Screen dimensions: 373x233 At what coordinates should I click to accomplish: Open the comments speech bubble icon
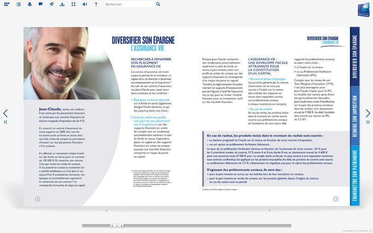tap(41, 4)
